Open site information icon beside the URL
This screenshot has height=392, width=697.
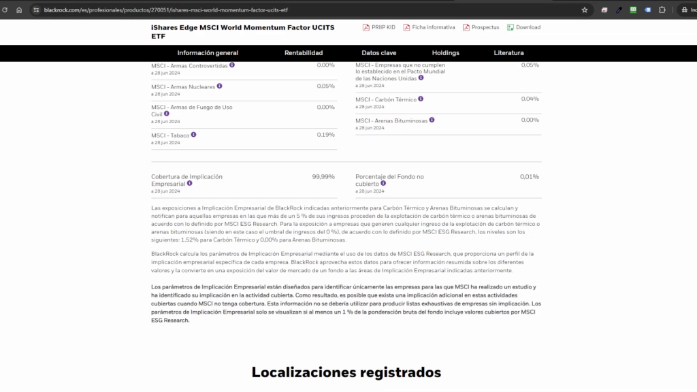click(x=36, y=10)
